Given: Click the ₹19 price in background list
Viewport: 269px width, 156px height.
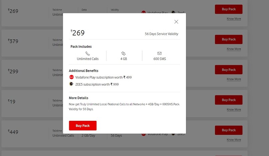Looking at the screenshot, I should click(x=11, y=102).
